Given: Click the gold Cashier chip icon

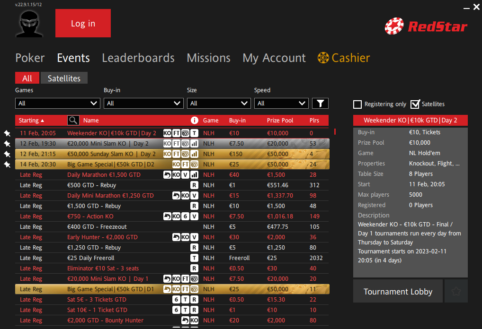Looking at the screenshot, I should click(323, 58).
